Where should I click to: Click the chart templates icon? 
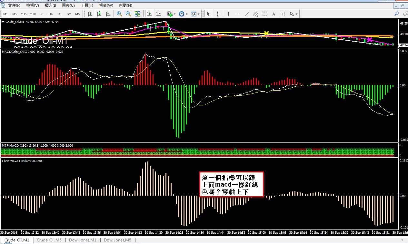[194, 14]
